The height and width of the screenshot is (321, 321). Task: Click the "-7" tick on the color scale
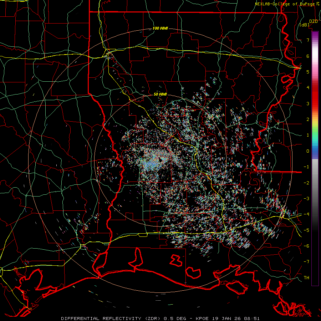(306, 262)
